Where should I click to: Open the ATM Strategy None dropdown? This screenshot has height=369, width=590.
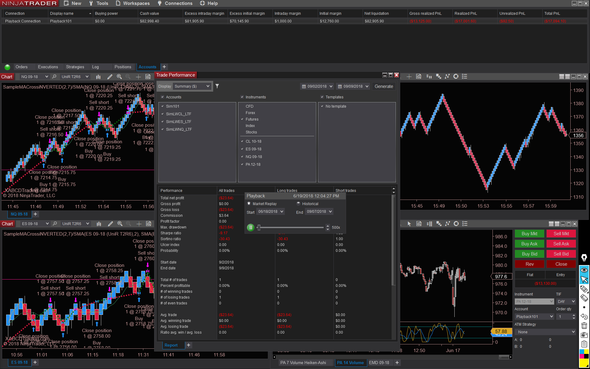point(545,332)
